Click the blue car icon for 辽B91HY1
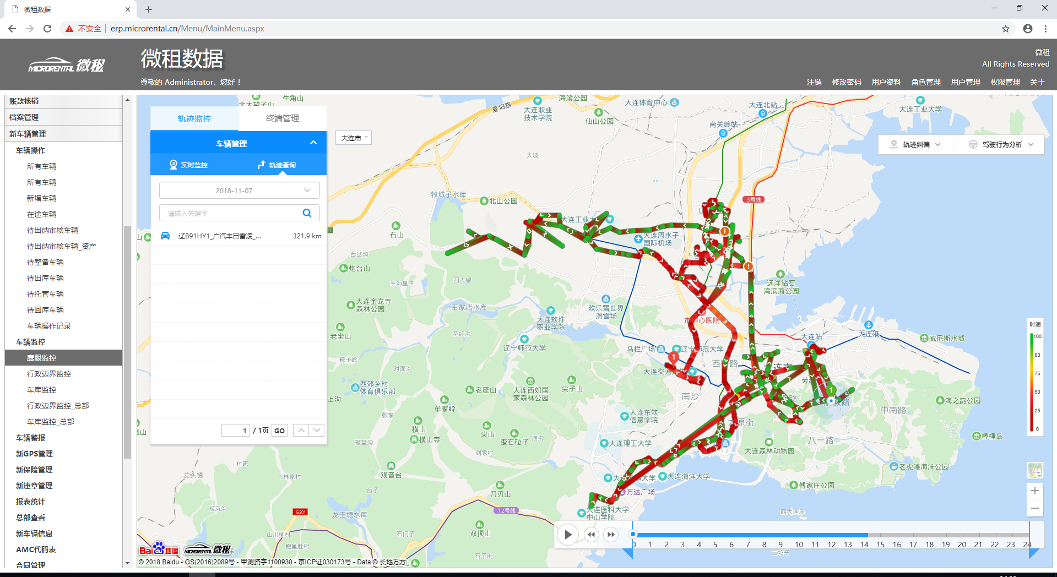This screenshot has height=577, width=1057. pyautogui.click(x=165, y=236)
